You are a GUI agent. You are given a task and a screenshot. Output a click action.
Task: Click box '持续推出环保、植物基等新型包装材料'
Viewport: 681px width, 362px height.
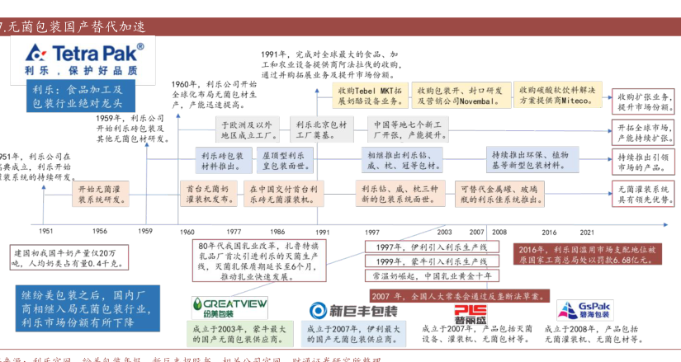tap(532, 160)
